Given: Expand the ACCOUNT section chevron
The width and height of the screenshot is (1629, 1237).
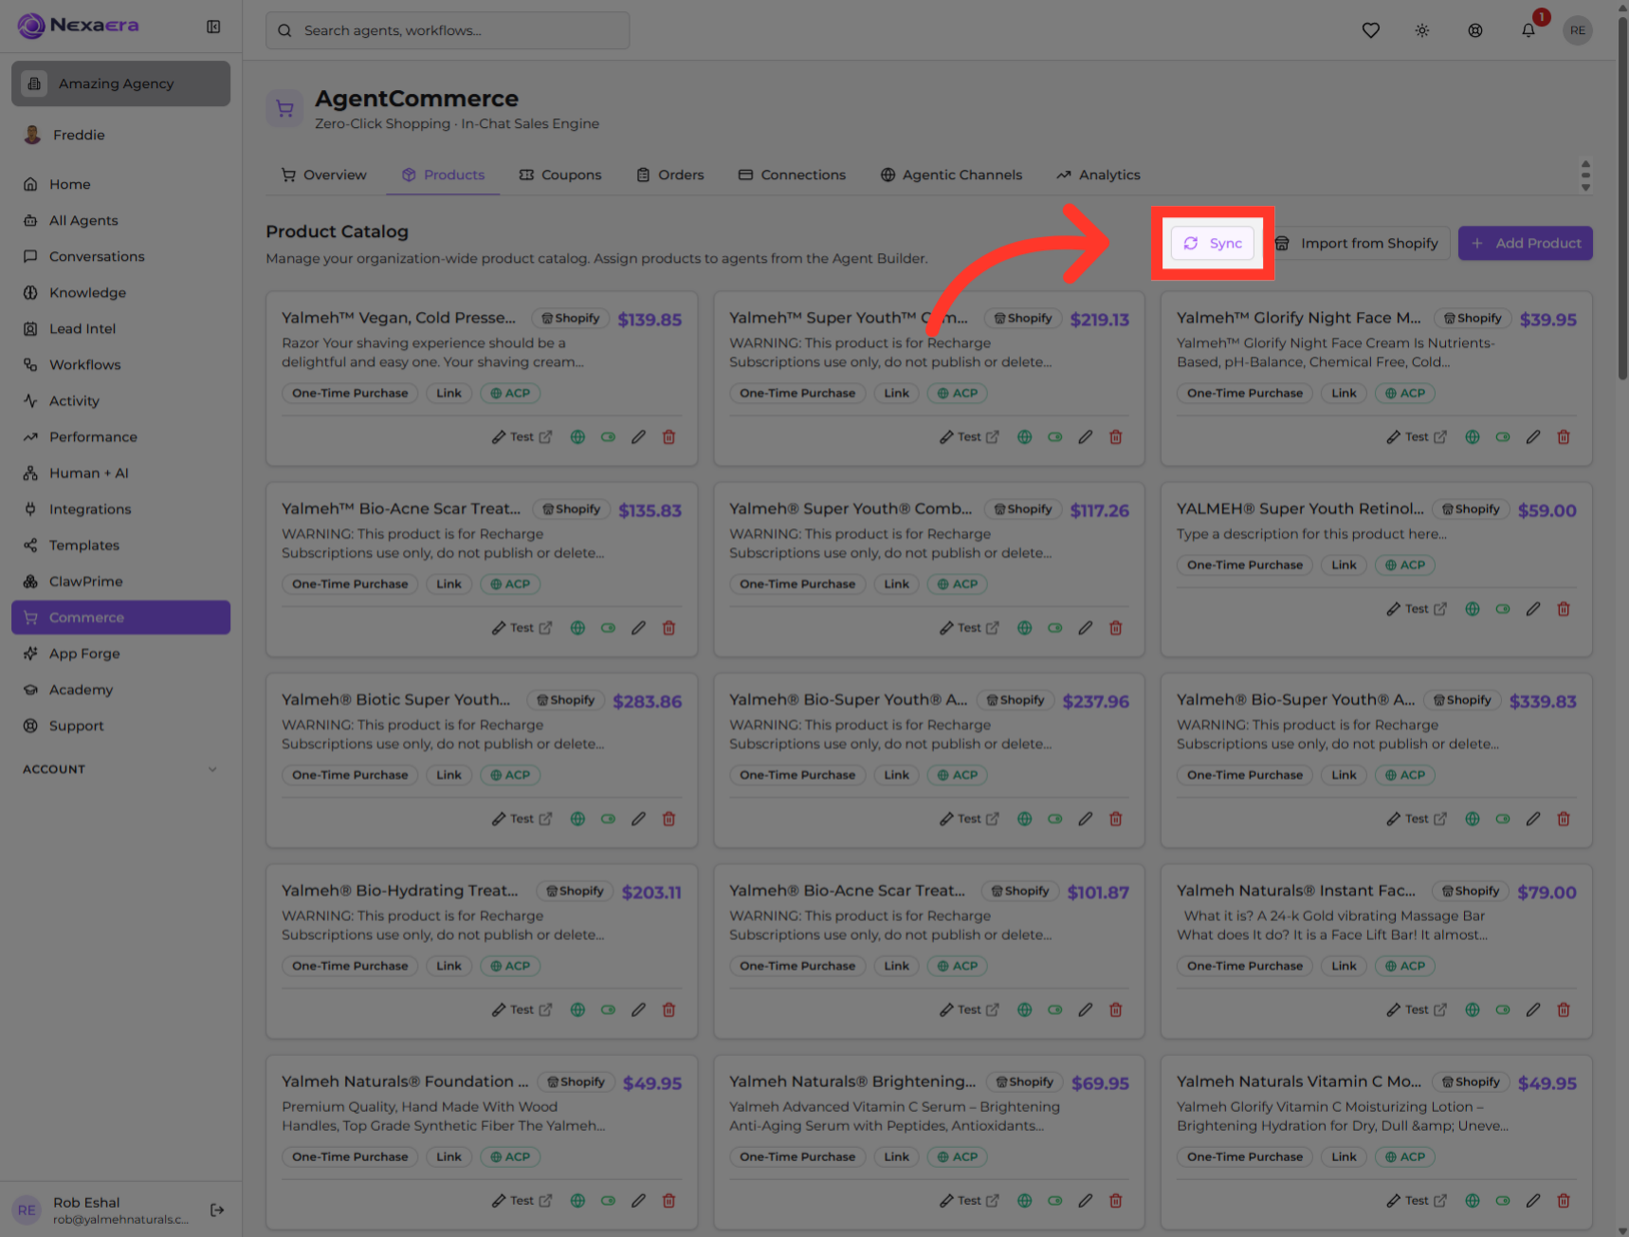Looking at the screenshot, I should [212, 769].
